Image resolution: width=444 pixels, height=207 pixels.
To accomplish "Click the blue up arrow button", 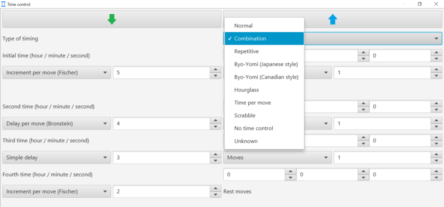I will click(333, 19).
